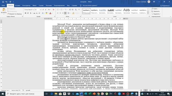This screenshot has width=172, height=96.
Task: Apply red font color
Action: pos(50,13)
